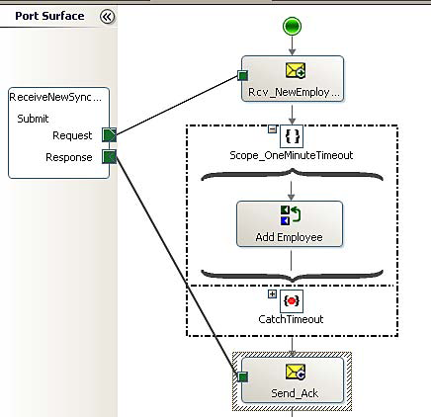
Task: Click the Response port handle
Action: 109,156
